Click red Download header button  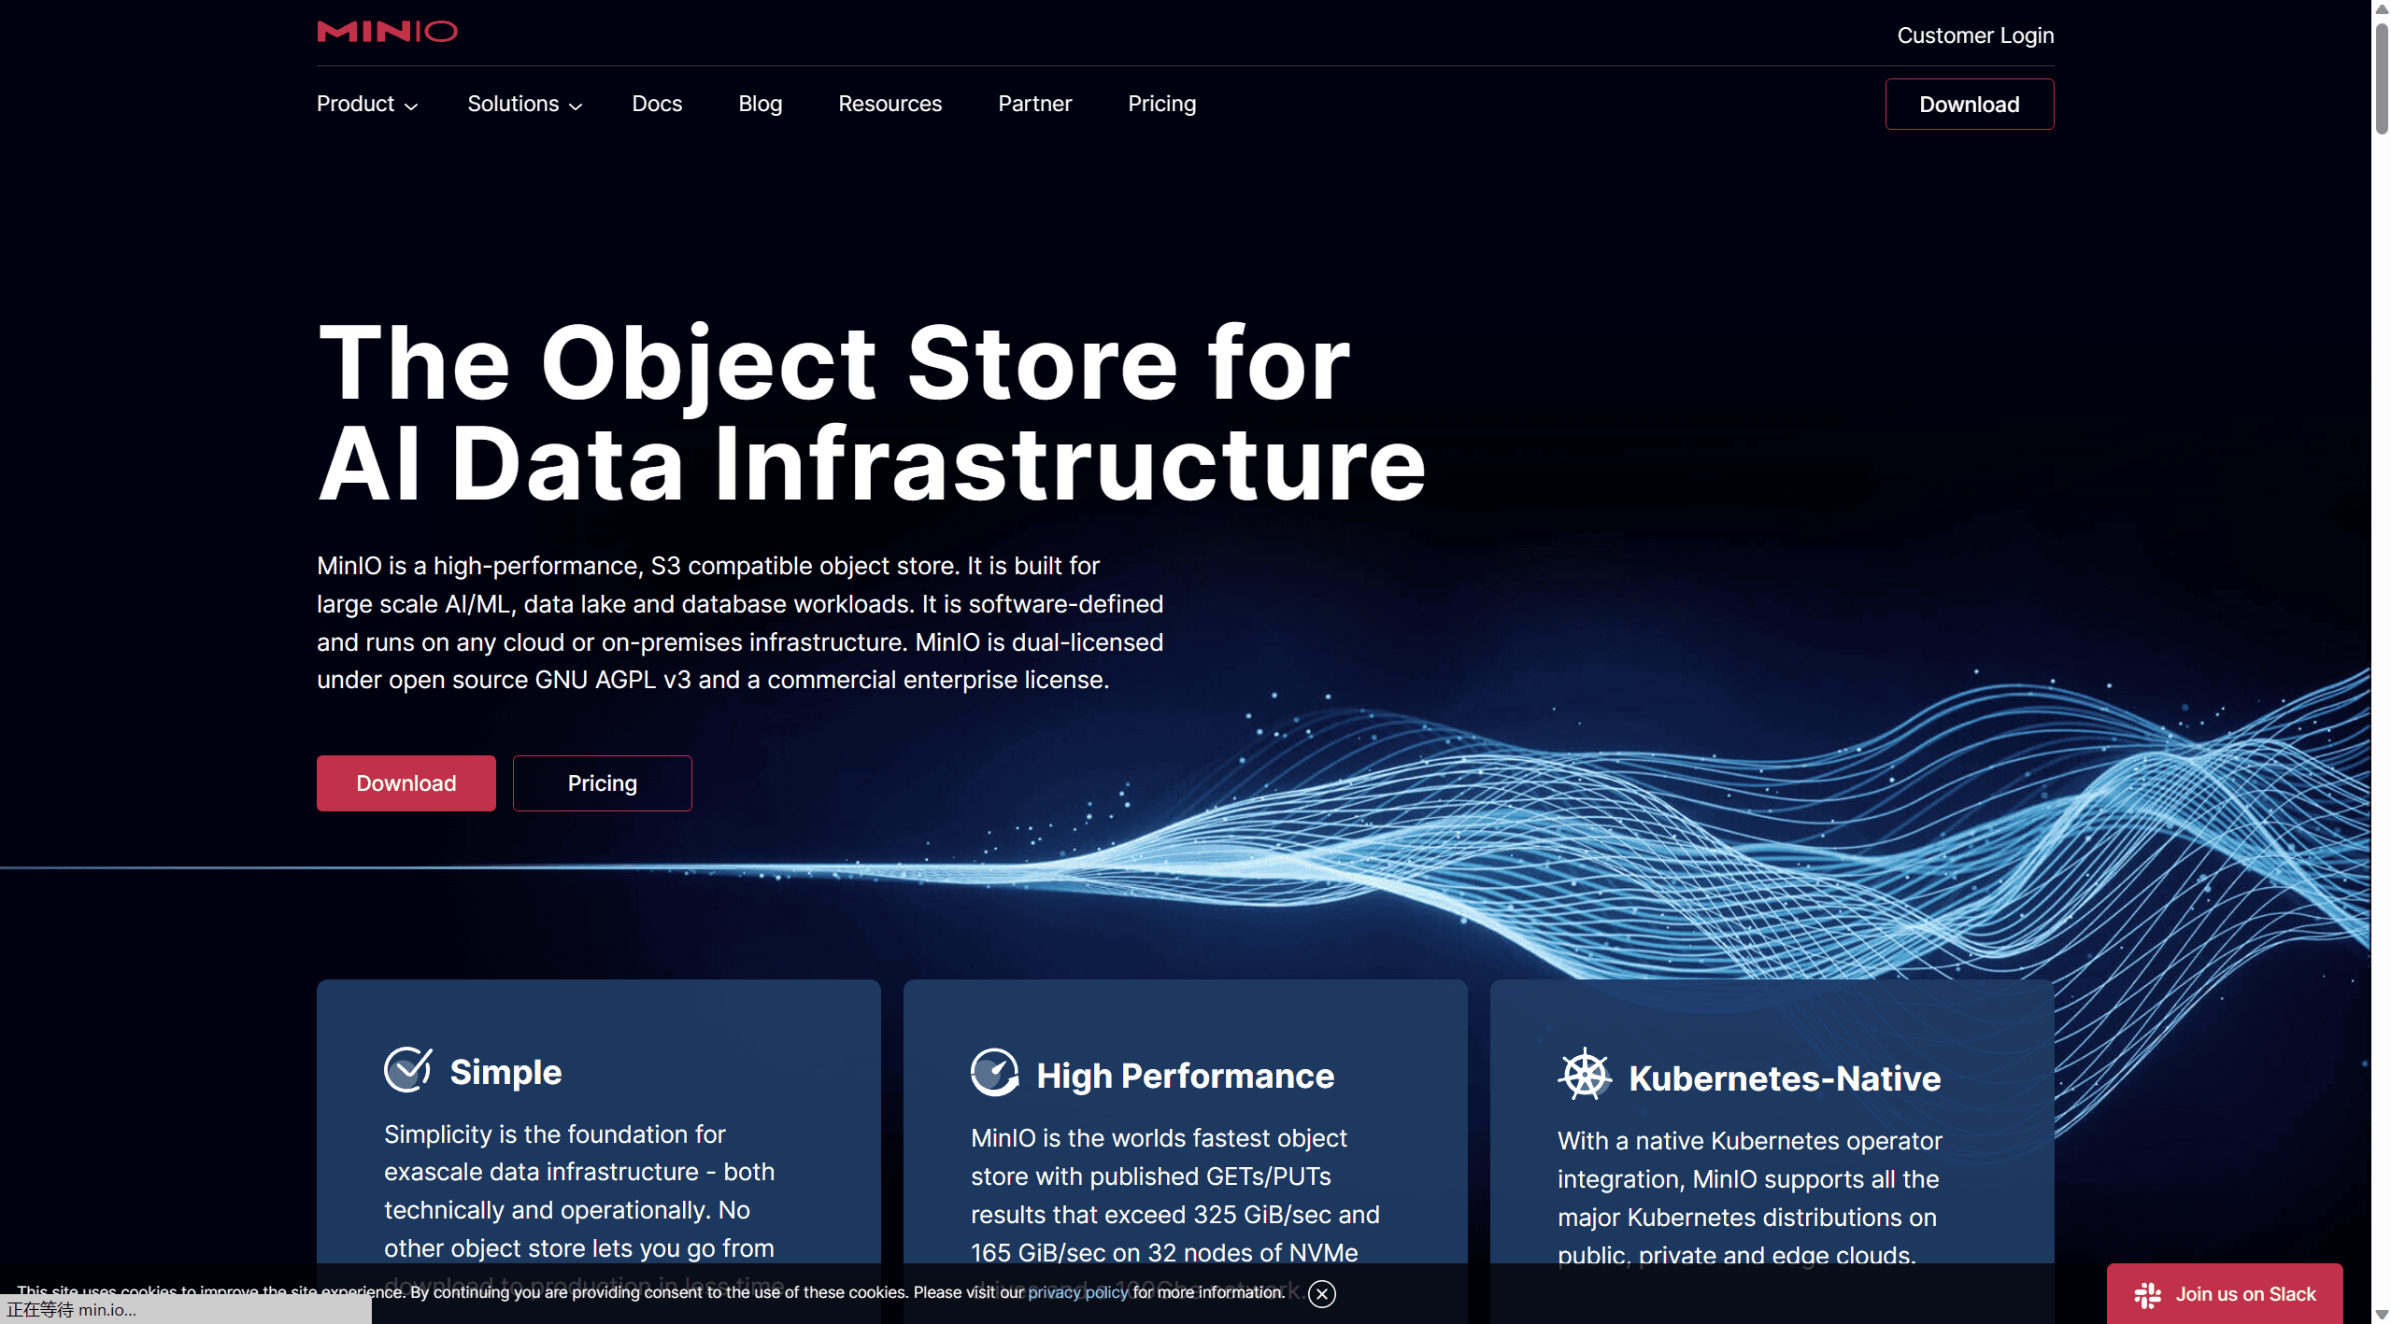(1971, 103)
